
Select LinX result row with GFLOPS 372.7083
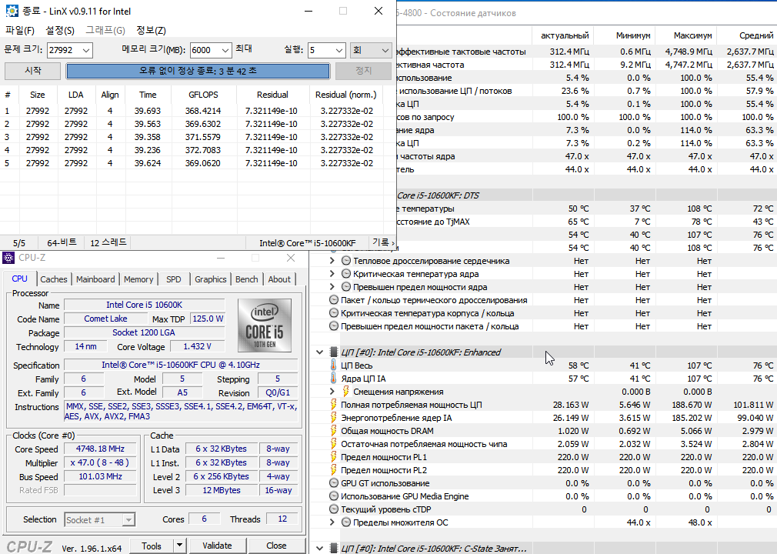(x=192, y=150)
